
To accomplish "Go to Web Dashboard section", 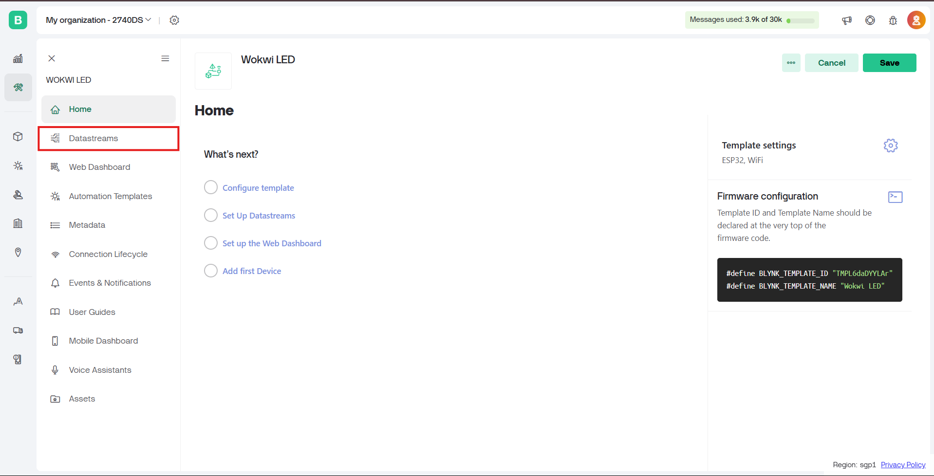I will click(99, 167).
